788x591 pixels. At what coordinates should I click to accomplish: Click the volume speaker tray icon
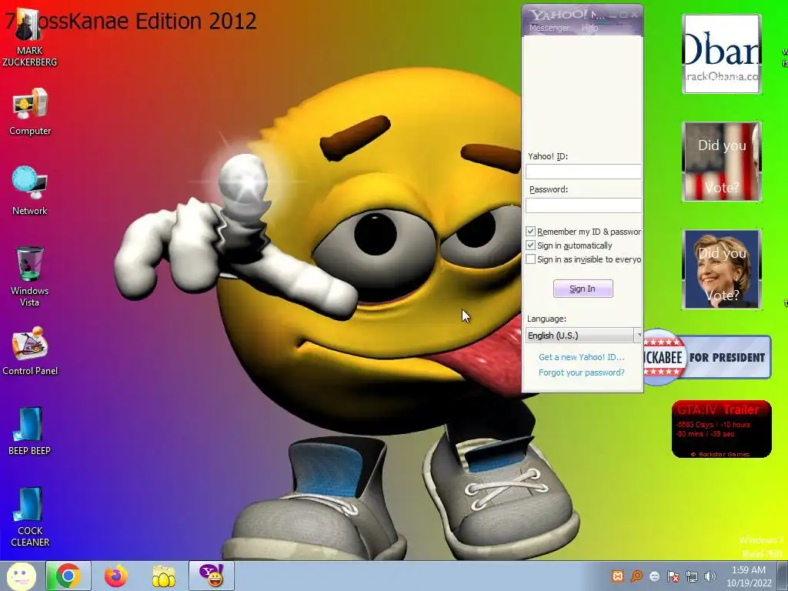coord(710,576)
